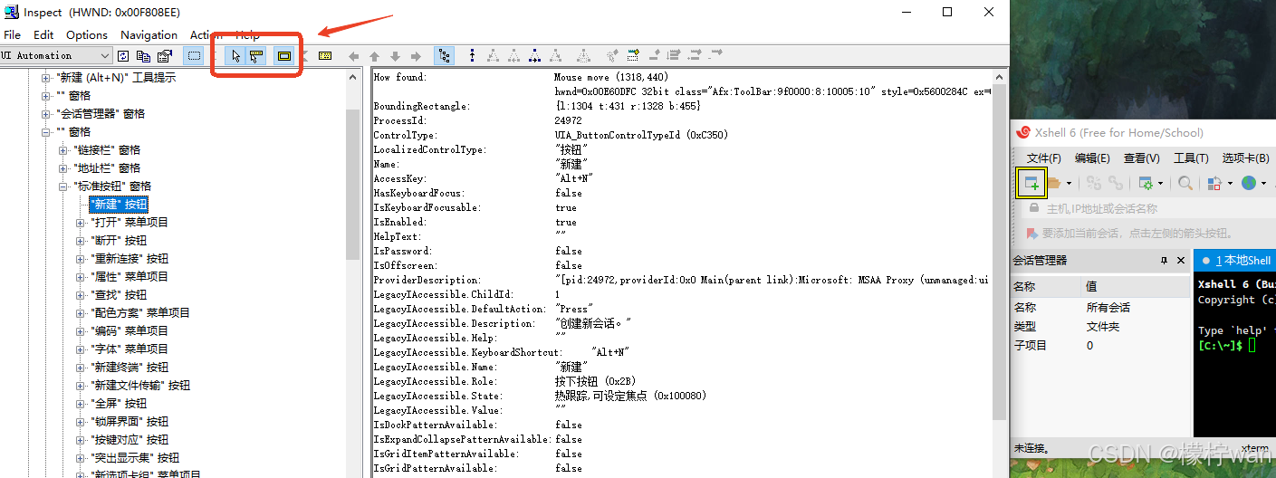The width and height of the screenshot is (1276, 478).
Task: Select the "新建" 按钮 tree item
Action: pyautogui.click(x=119, y=205)
